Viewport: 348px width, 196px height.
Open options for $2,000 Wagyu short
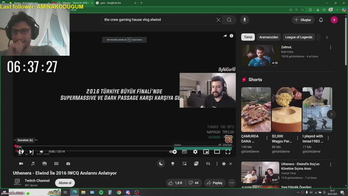tap(297, 138)
